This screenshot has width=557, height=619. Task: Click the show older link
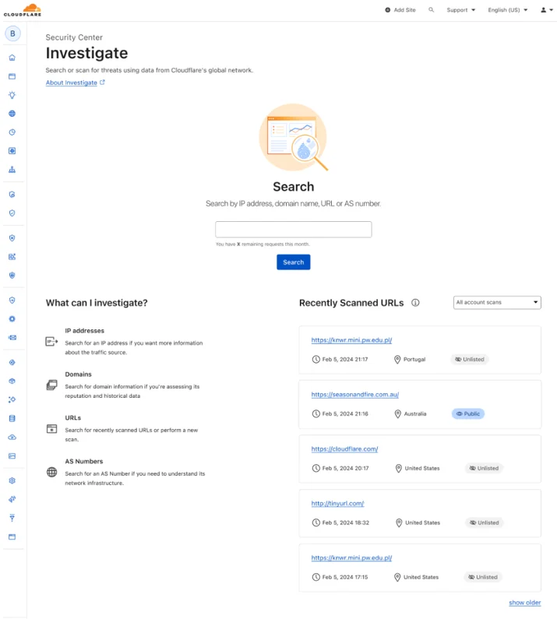pyautogui.click(x=524, y=603)
